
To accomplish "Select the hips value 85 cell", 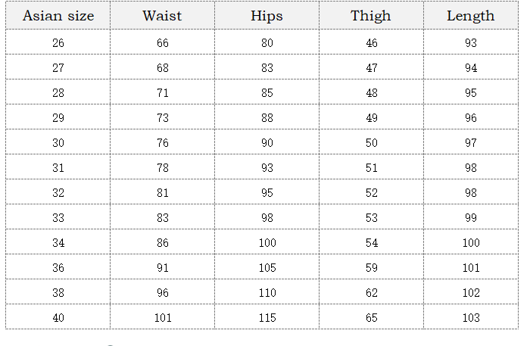I will (267, 93).
